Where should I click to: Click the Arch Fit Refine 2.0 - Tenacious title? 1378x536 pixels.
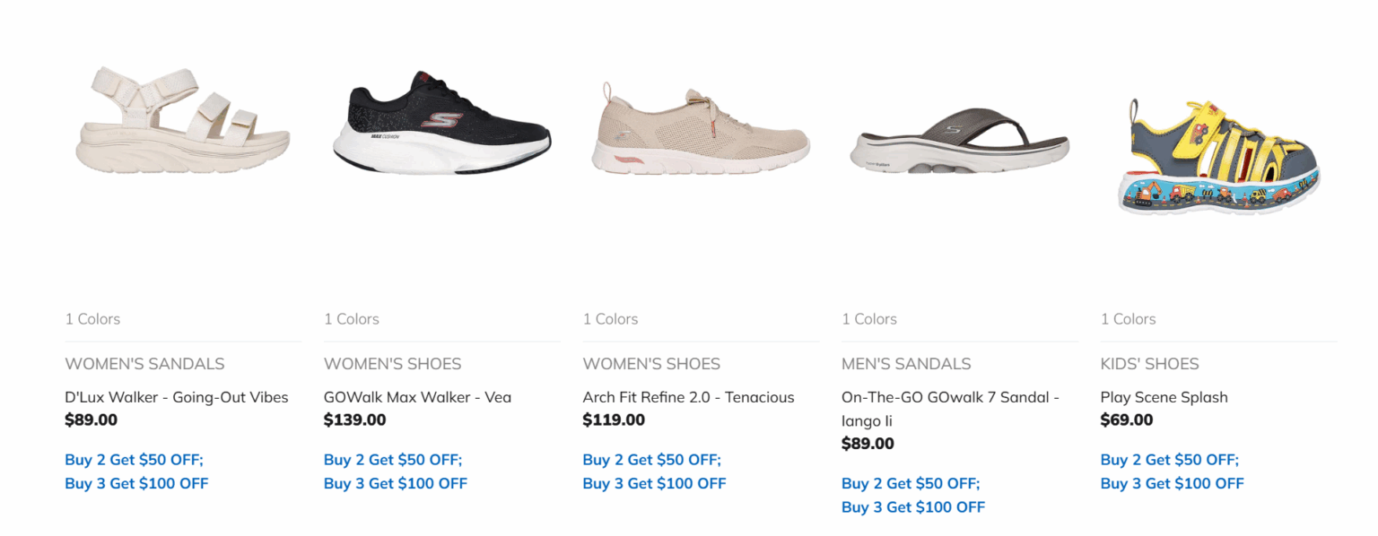point(688,397)
